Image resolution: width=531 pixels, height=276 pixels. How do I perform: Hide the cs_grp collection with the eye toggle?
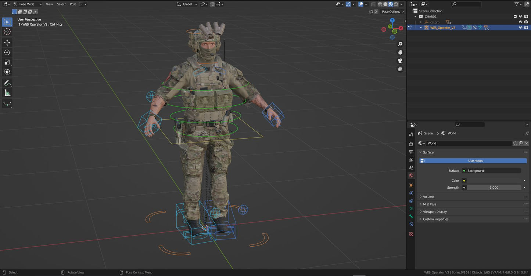tap(520, 22)
